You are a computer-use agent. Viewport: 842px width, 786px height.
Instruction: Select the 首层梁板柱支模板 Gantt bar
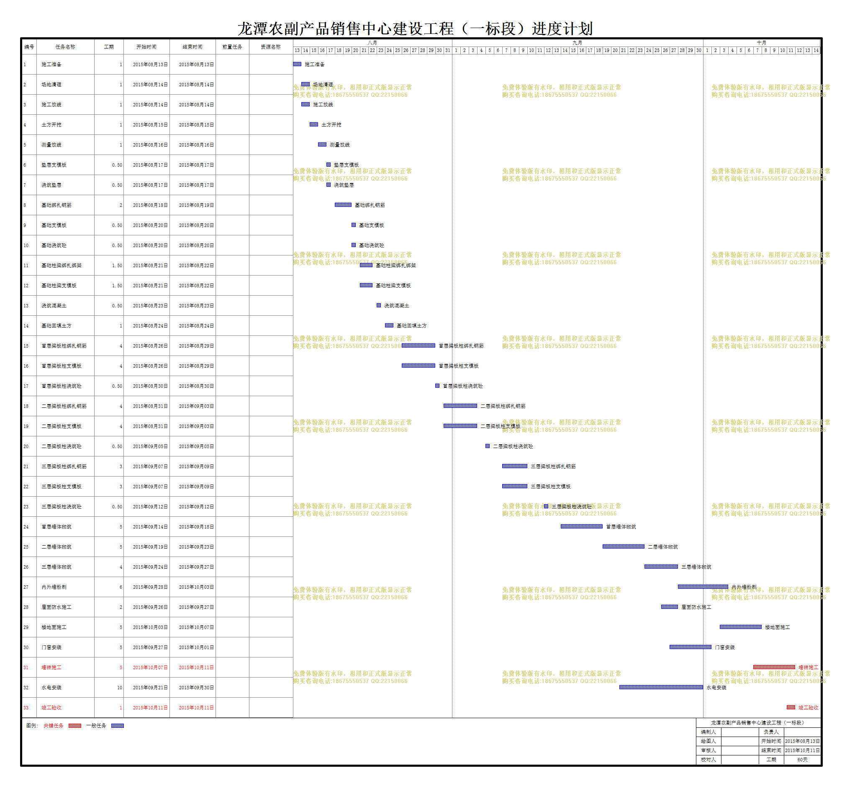pos(418,366)
